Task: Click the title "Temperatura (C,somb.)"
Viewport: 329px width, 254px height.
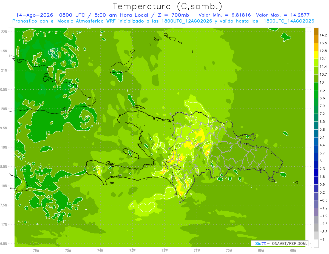Action: pyautogui.click(x=167, y=6)
